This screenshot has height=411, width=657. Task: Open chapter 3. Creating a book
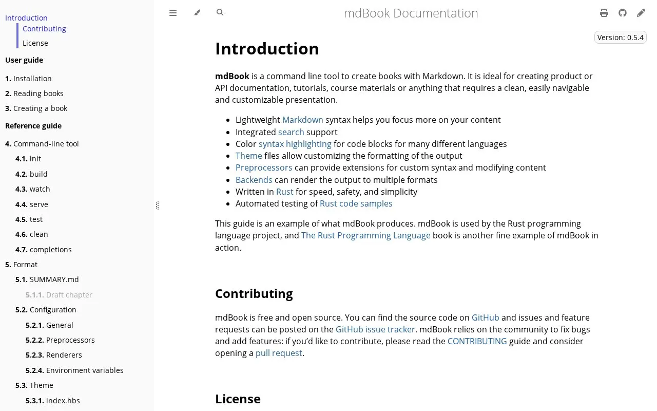[x=36, y=108]
